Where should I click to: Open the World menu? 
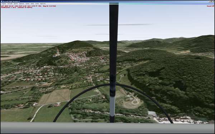click(x=16, y=4)
